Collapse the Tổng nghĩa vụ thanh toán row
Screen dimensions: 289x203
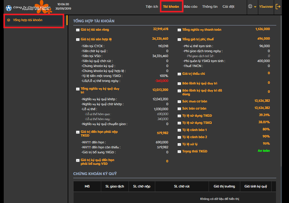click(x=179, y=30)
